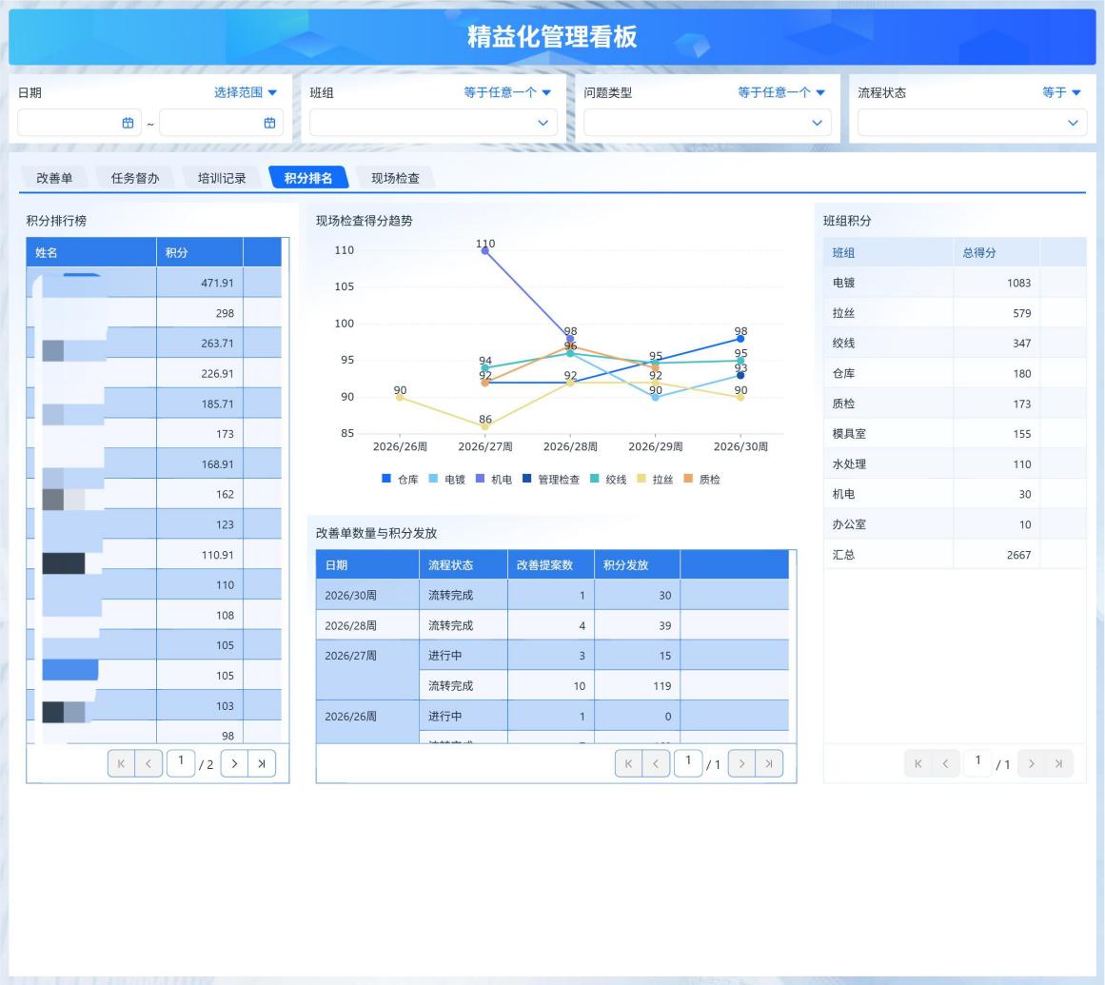Toggle 机电 series in chart legend
1105x985 pixels.
(x=493, y=479)
